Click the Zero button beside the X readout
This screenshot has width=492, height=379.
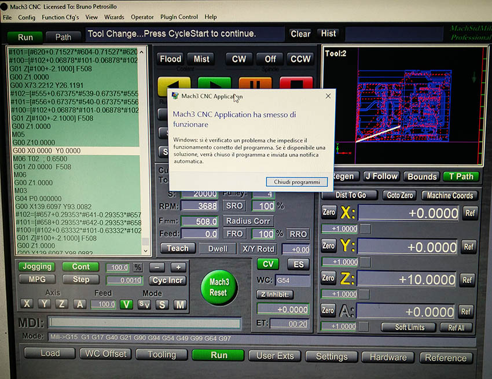(x=328, y=212)
